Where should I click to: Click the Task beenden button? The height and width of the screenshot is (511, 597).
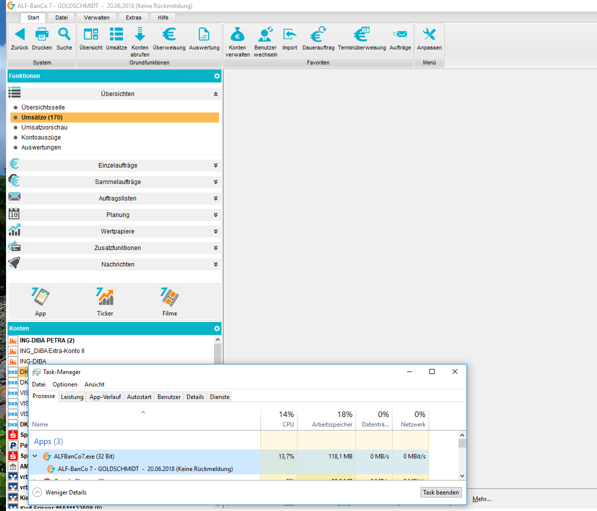(441, 492)
